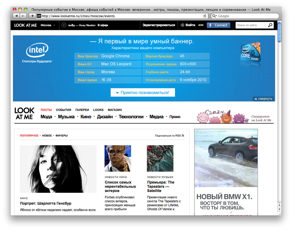
Task: Click the Mac OS Leopard value
Action: tap(116, 64)
